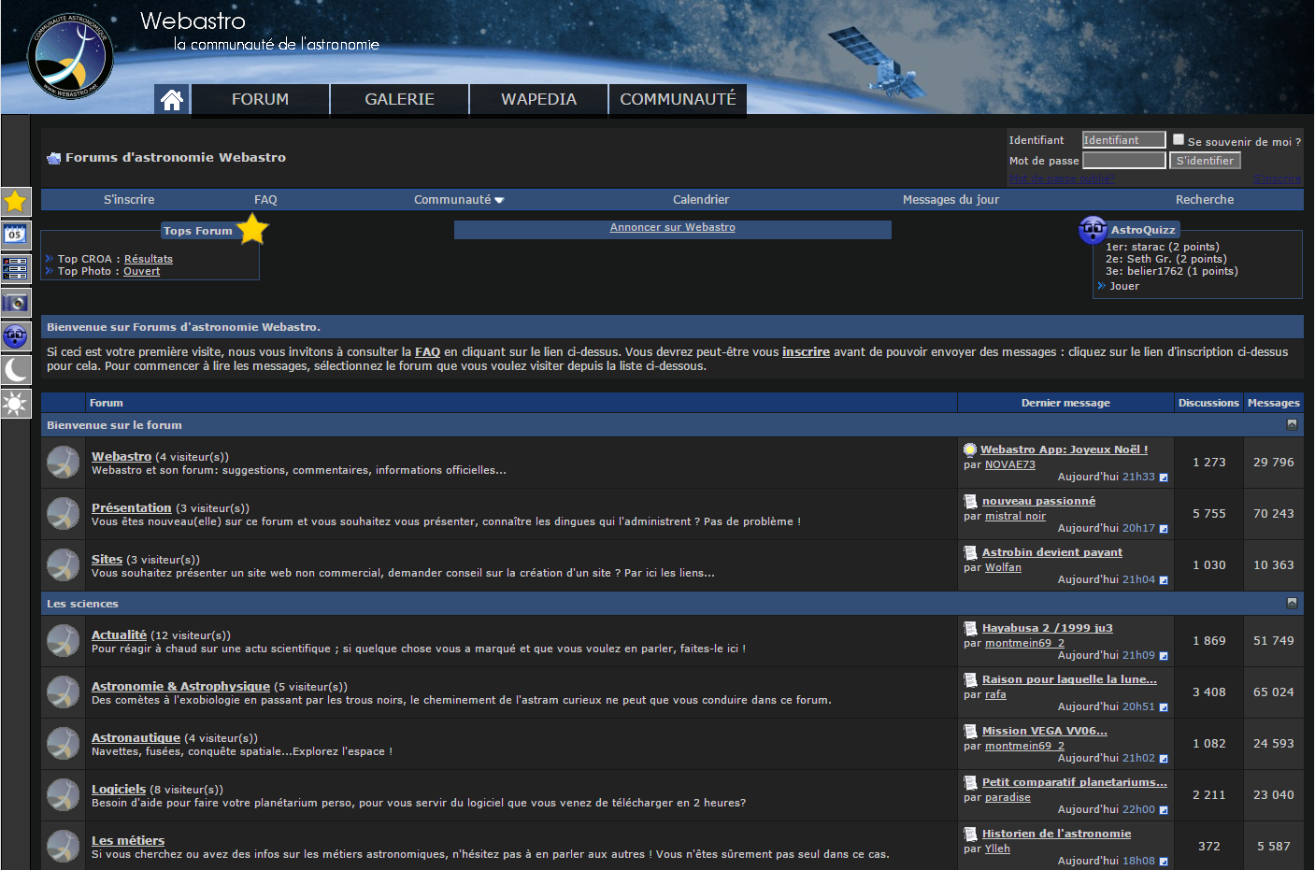The width and height of the screenshot is (1315, 870).
Task: Click the lightbulb icon beside Webastro App: Joyeux Noël
Action: point(970,449)
